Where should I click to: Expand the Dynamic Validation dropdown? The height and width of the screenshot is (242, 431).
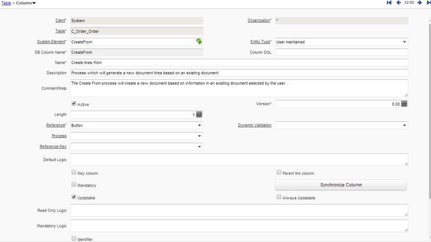[x=404, y=125]
